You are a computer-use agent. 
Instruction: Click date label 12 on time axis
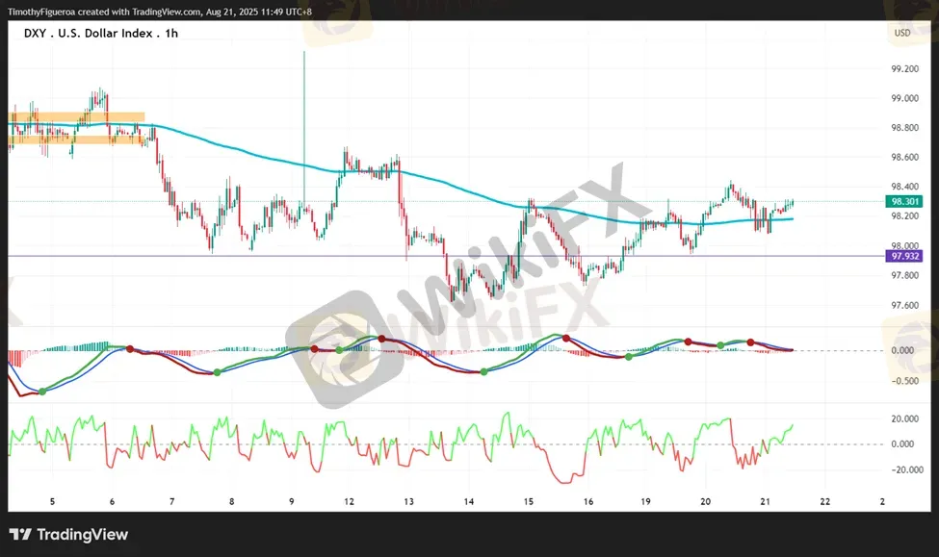pyautogui.click(x=349, y=502)
